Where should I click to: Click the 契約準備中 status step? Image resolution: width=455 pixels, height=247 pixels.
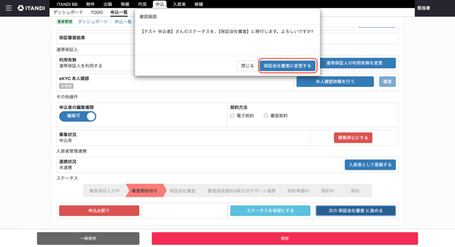pos(298,191)
